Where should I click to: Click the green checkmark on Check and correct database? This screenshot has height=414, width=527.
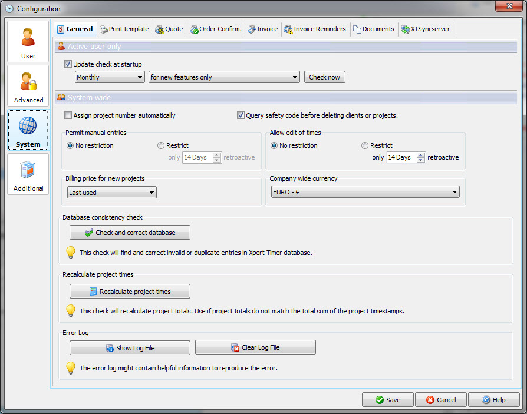[x=89, y=233]
